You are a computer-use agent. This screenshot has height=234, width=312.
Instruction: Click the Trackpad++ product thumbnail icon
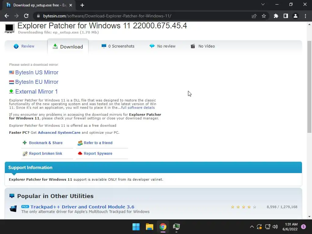[x=13, y=209]
